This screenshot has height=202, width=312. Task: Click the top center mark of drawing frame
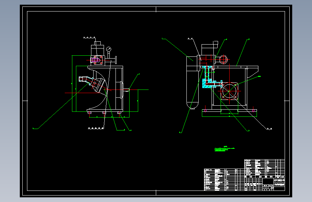(156, 9)
